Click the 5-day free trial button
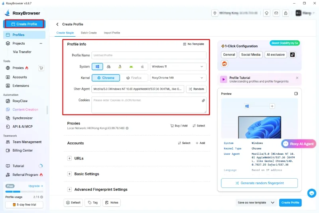 (x=24, y=205)
